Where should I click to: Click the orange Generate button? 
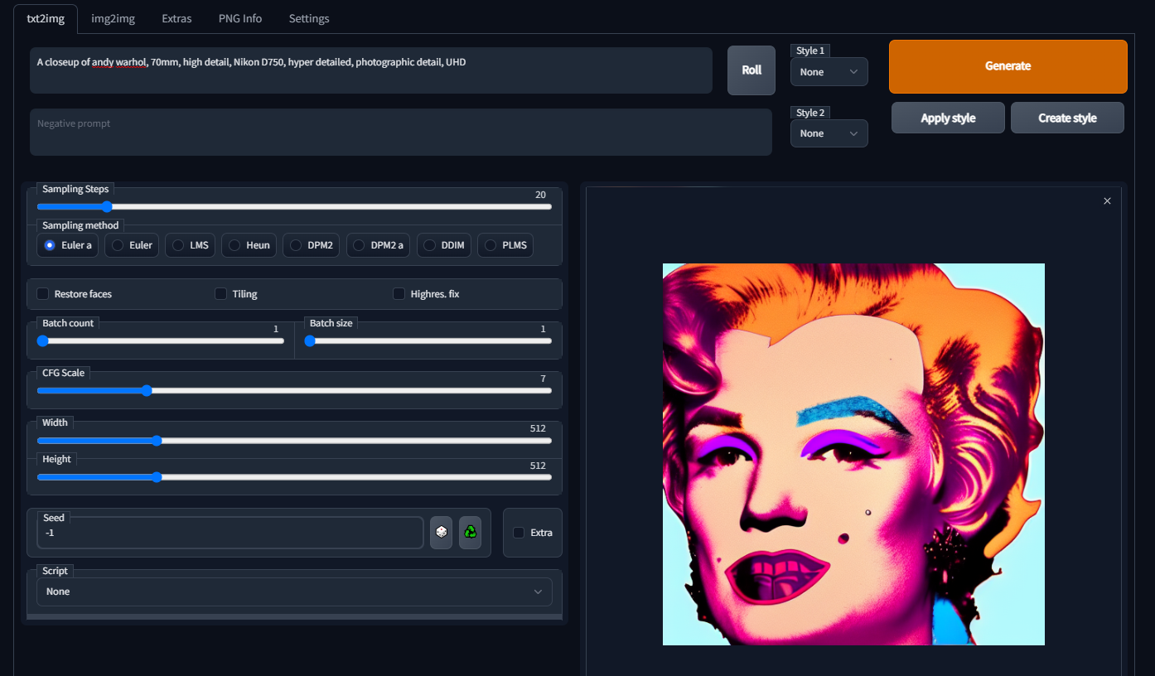[x=1008, y=66]
